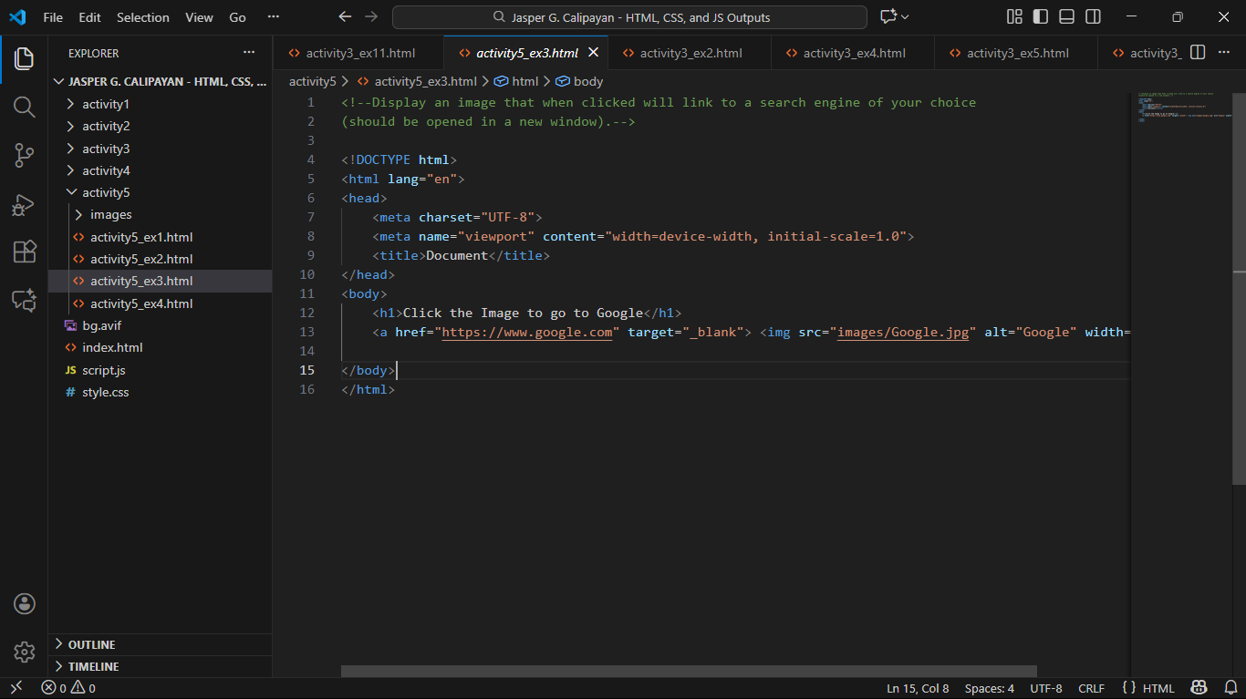Open the Run and Debug view

pyautogui.click(x=25, y=204)
